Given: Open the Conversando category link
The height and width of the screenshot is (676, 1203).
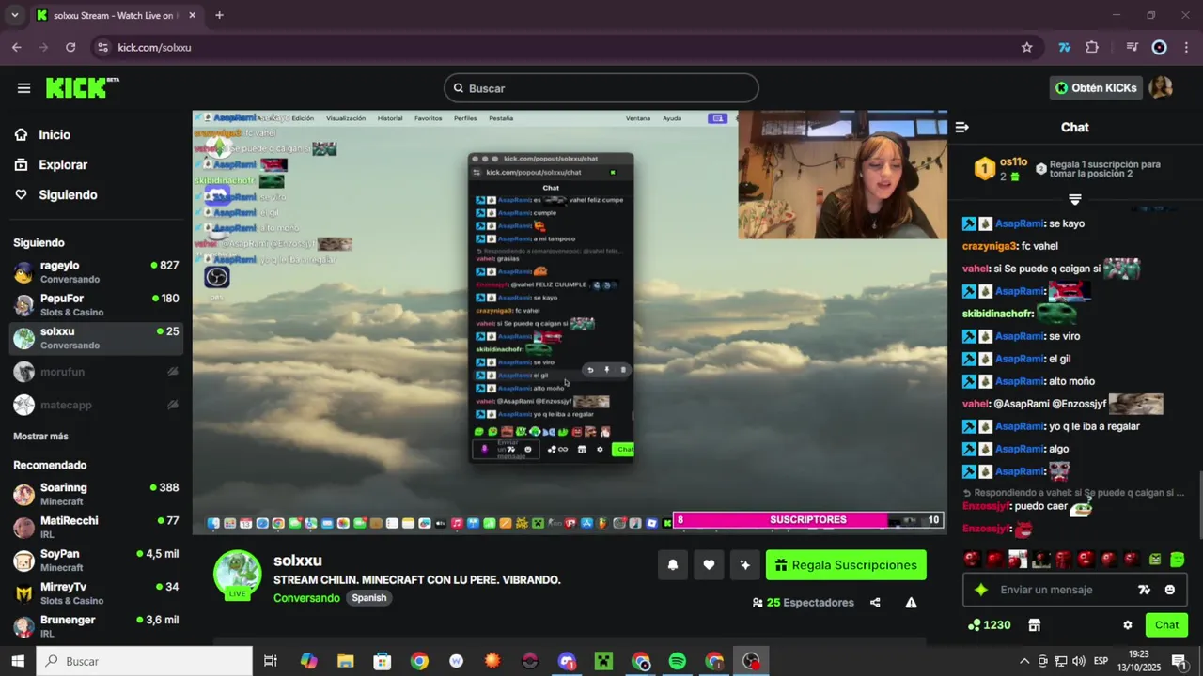Looking at the screenshot, I should click(306, 598).
